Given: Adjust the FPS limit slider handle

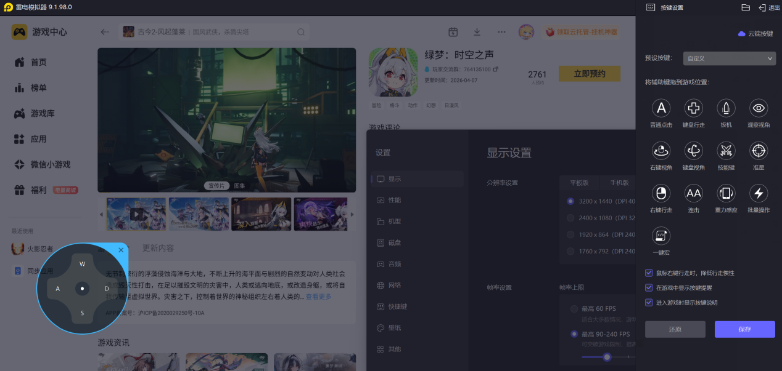Looking at the screenshot, I should click(607, 357).
